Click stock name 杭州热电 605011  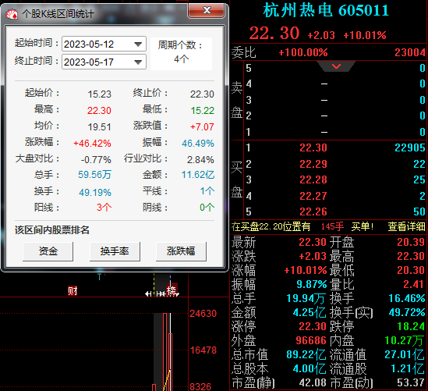(x=326, y=11)
